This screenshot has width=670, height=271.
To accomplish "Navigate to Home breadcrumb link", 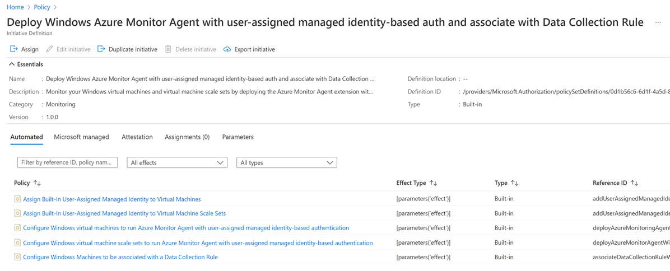I will point(15,7).
